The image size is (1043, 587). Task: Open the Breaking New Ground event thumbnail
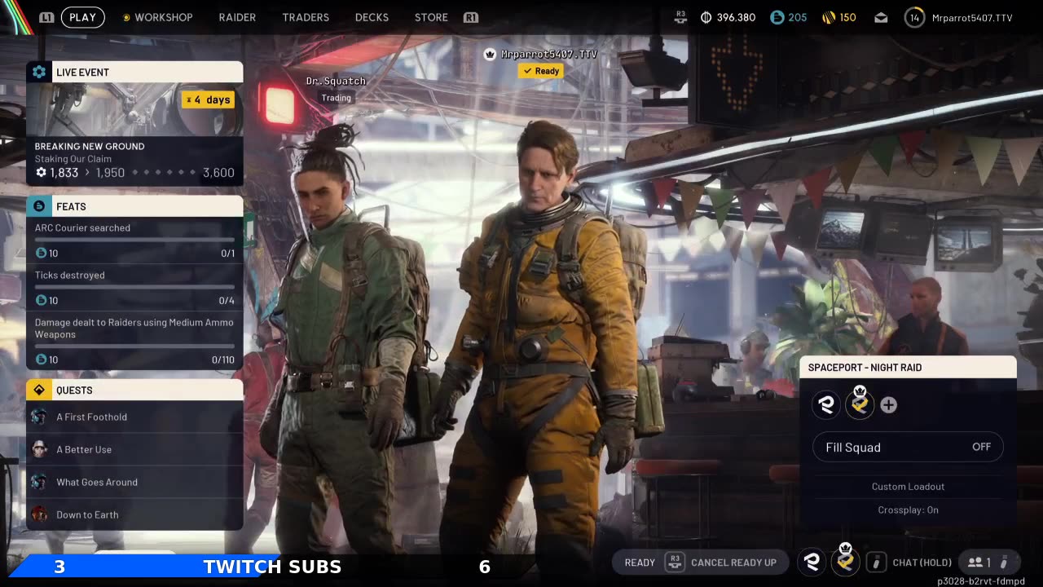coord(134,109)
